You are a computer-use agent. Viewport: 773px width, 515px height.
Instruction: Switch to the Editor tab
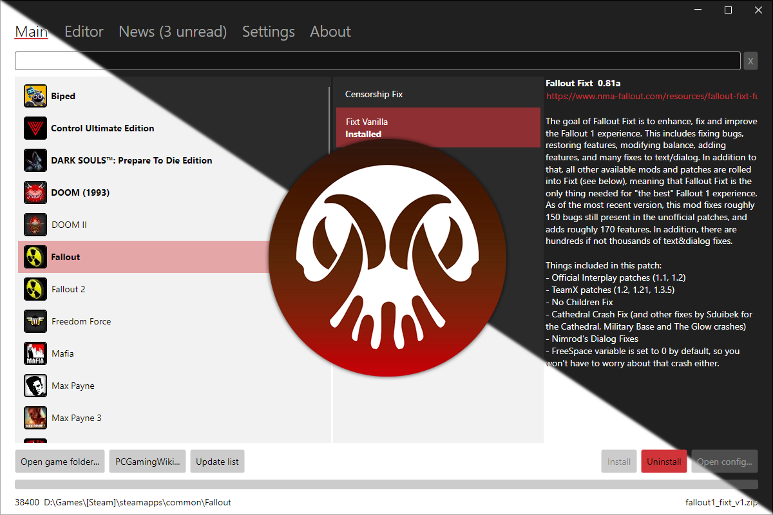point(84,32)
